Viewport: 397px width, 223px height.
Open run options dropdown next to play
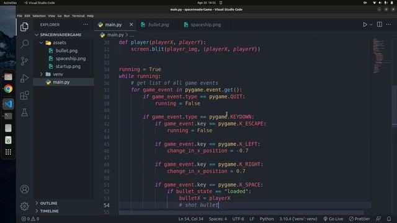371,25
